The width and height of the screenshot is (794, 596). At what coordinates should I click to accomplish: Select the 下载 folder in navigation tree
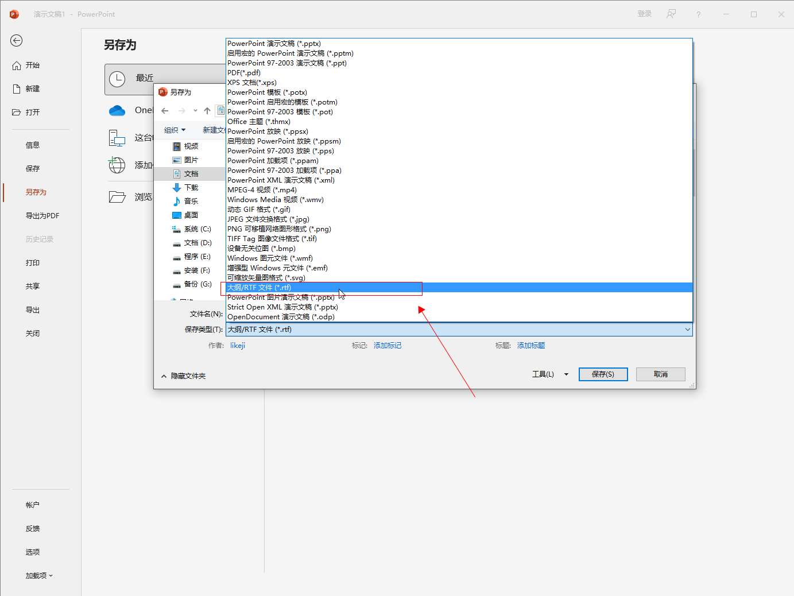coord(185,188)
